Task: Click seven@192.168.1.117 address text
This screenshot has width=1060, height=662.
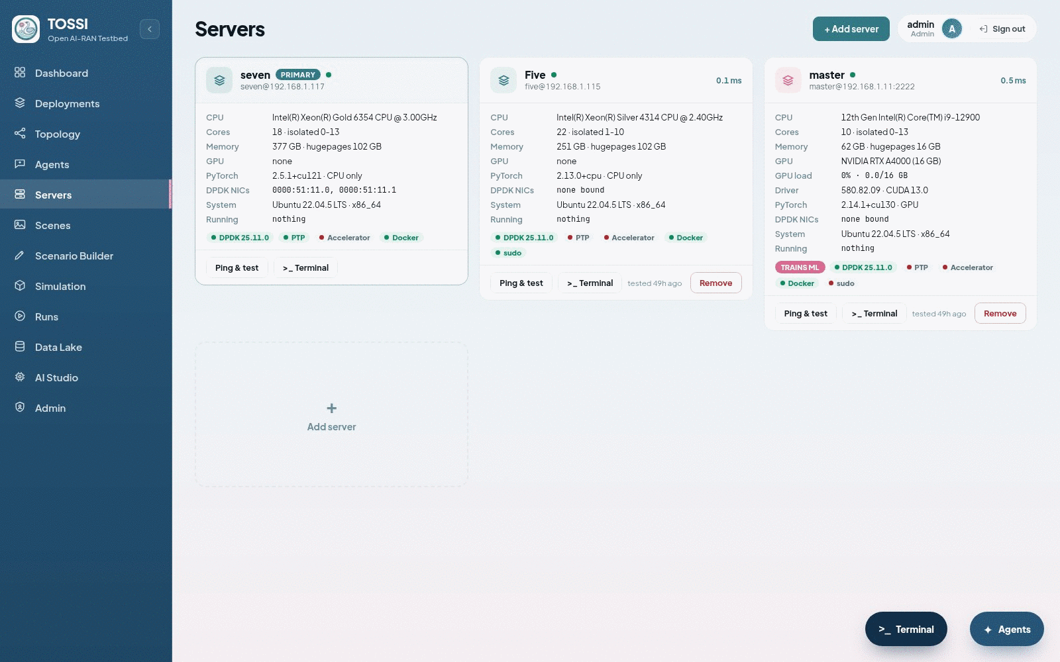Action: tap(282, 87)
